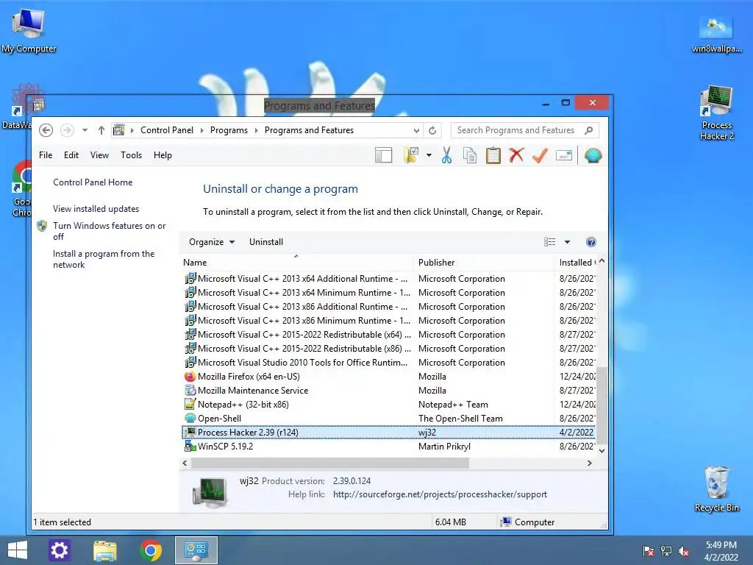Click the red X Delete toolbar icon
753x565 pixels.
517,155
